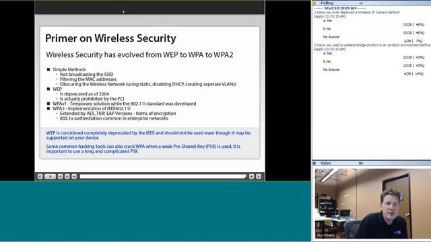Screen dimensions: 431x242
Task: Click 'b.No' under the wireless bridge question
Action: 327,62
